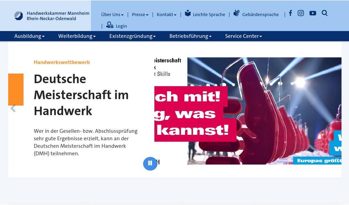Go to previous slide with left arrow
The width and height of the screenshot is (349, 205).
[x=13, y=108]
